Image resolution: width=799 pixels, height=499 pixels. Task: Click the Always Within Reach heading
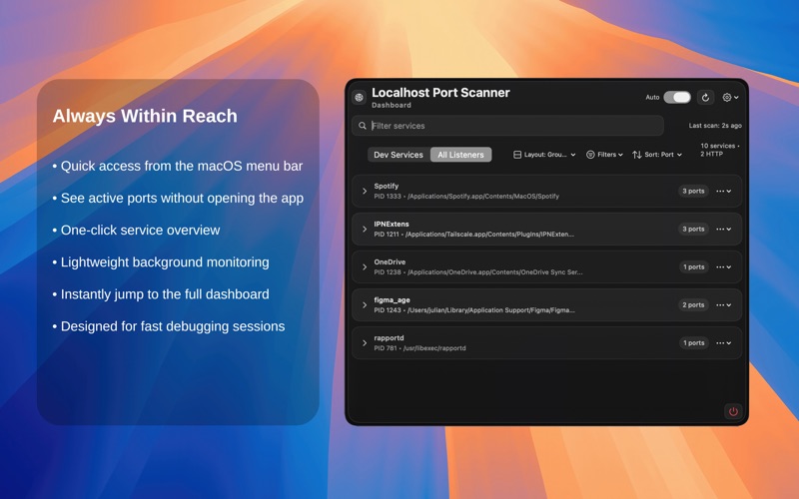[x=145, y=116]
